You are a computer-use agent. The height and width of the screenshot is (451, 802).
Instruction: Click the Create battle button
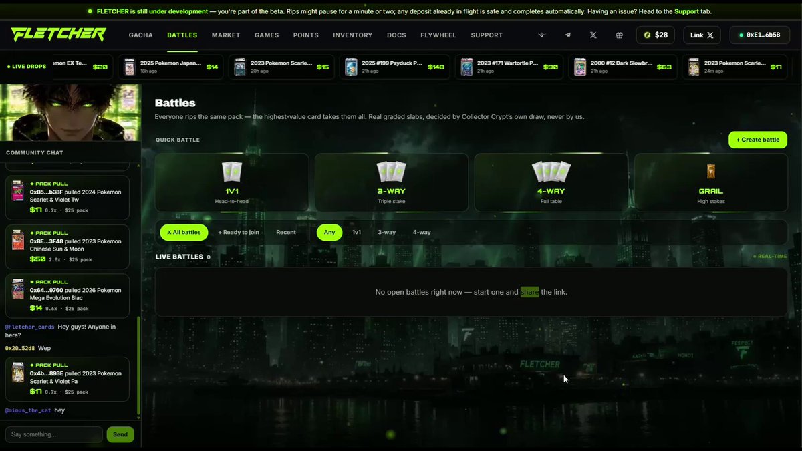(758, 140)
